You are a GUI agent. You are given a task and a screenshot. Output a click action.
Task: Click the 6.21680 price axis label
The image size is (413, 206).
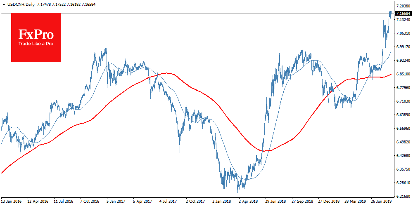(x=403, y=196)
